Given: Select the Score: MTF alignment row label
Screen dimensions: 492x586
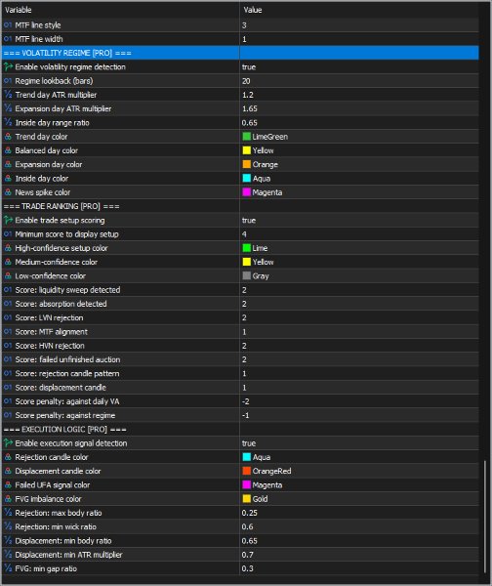Looking at the screenshot, I should point(51,331).
